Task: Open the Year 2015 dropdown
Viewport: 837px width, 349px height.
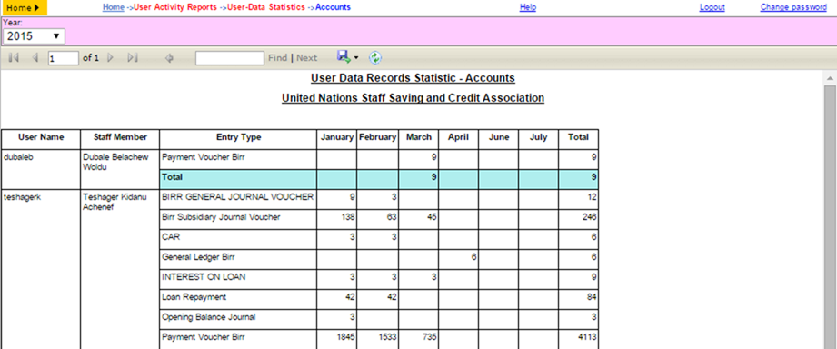Action: point(34,36)
